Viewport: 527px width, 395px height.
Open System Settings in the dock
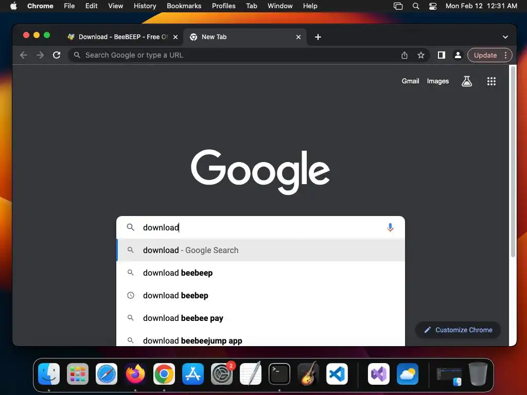coord(222,374)
